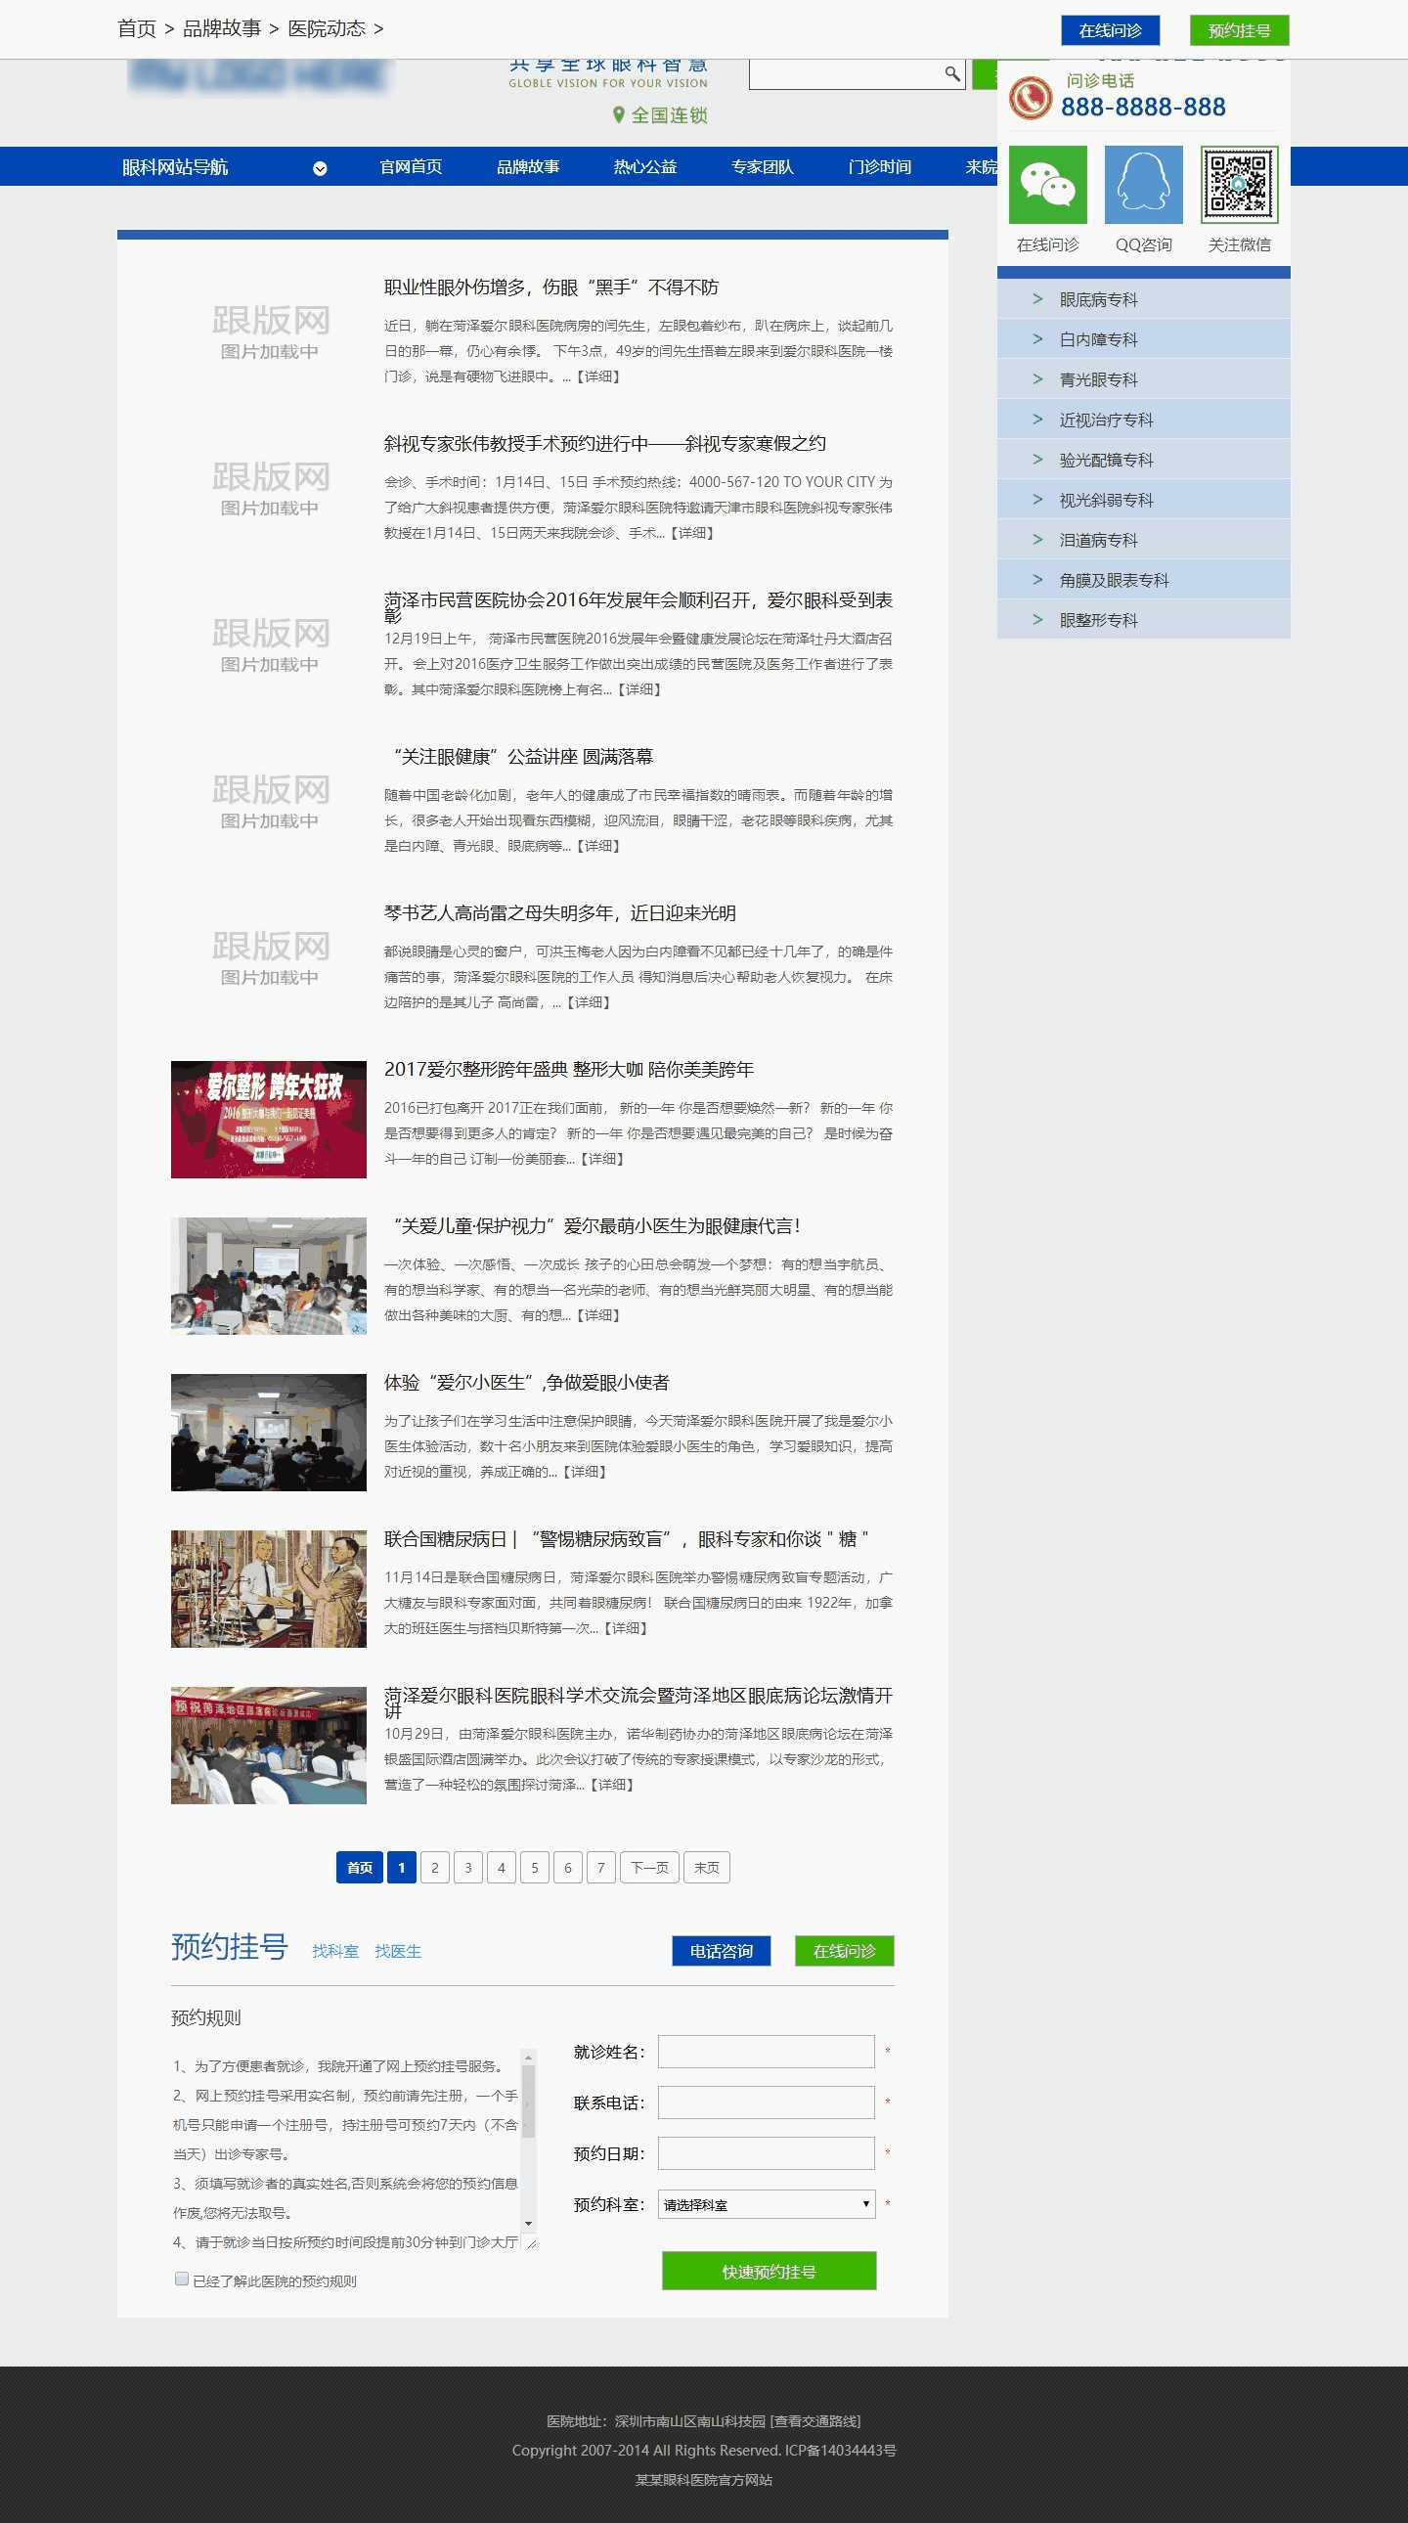Screen dimensions: 1408x2523
Task: Open 专家团队 in the nav bar
Action: [762, 166]
